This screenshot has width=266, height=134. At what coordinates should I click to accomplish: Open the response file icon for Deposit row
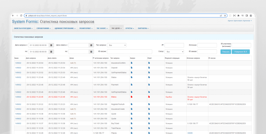(149, 68)
